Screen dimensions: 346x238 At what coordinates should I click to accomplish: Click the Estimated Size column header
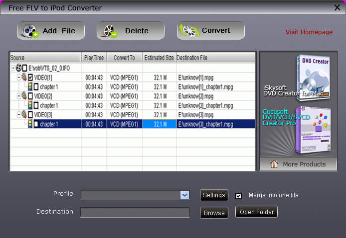[x=159, y=58]
